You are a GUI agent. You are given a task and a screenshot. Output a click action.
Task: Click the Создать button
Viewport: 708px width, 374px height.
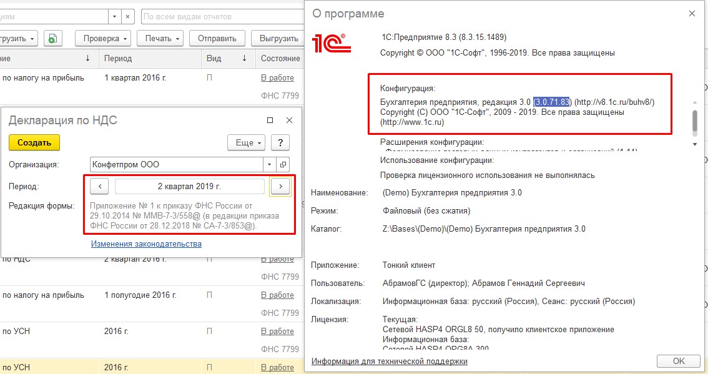(x=34, y=143)
